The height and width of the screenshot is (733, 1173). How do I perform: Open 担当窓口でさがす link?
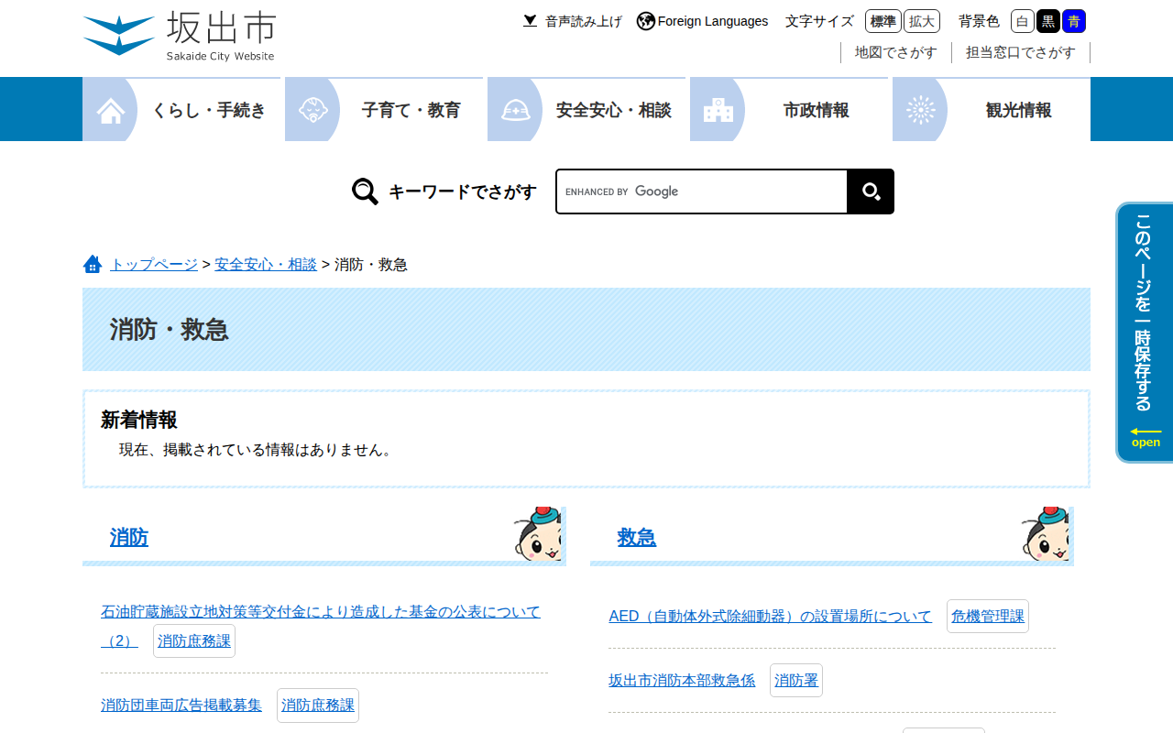pos(1021,52)
